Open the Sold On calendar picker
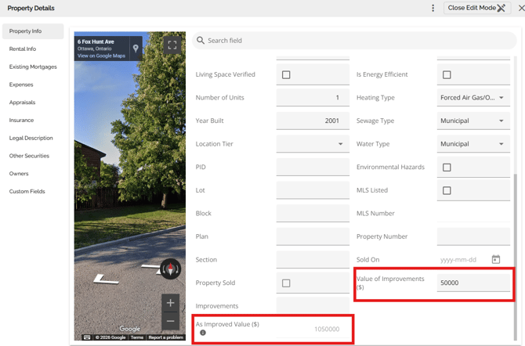The height and width of the screenshot is (346, 525). pos(495,260)
